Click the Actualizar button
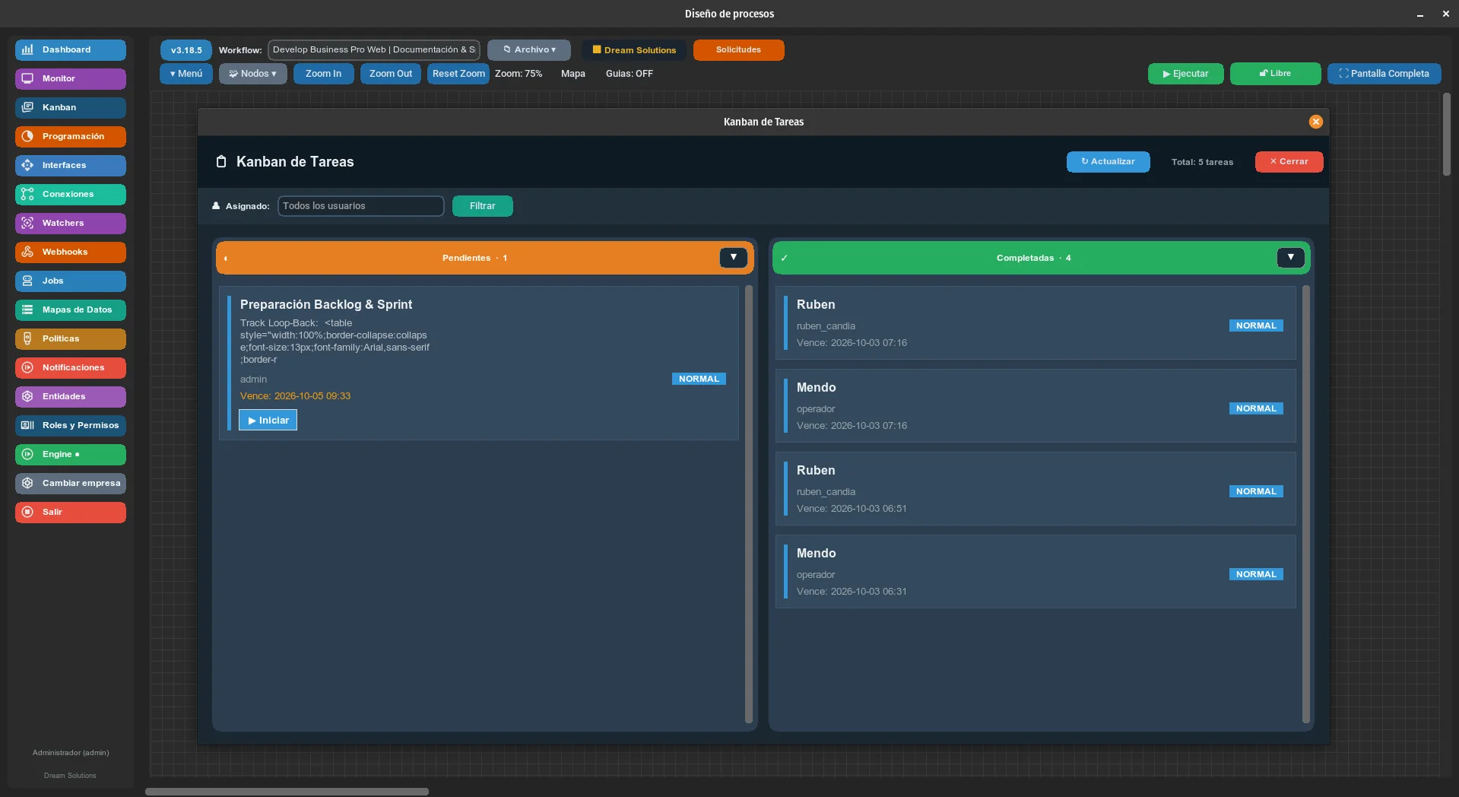 point(1108,162)
